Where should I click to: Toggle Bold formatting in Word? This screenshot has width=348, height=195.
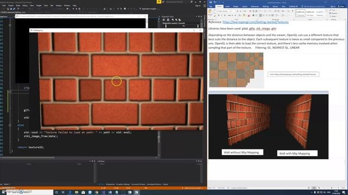coord(219,15)
